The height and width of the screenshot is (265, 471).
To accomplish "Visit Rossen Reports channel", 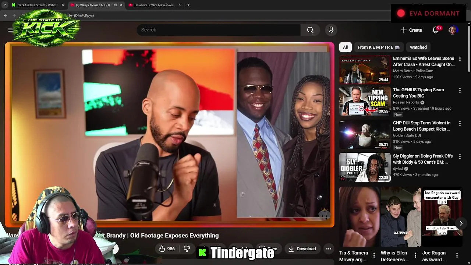I will tap(406, 102).
